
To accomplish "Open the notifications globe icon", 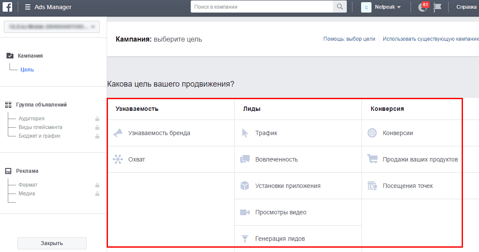I will tap(422, 7).
